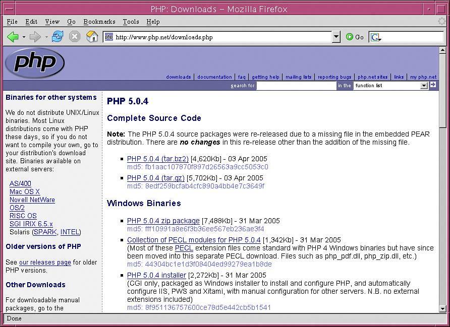Download the PHP 5.0.4 installer

click(x=156, y=276)
